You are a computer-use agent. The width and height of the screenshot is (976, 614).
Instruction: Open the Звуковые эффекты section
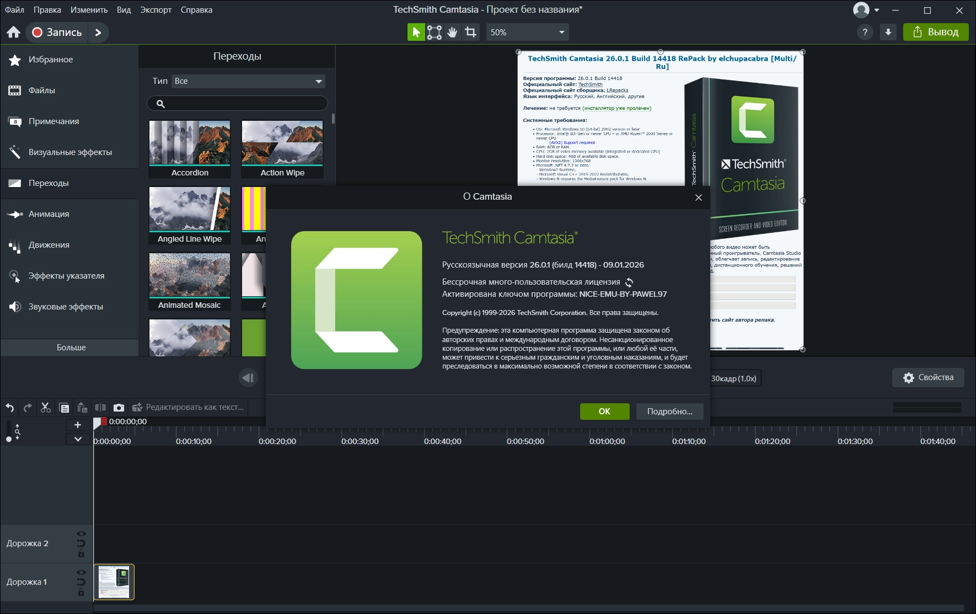coord(69,307)
